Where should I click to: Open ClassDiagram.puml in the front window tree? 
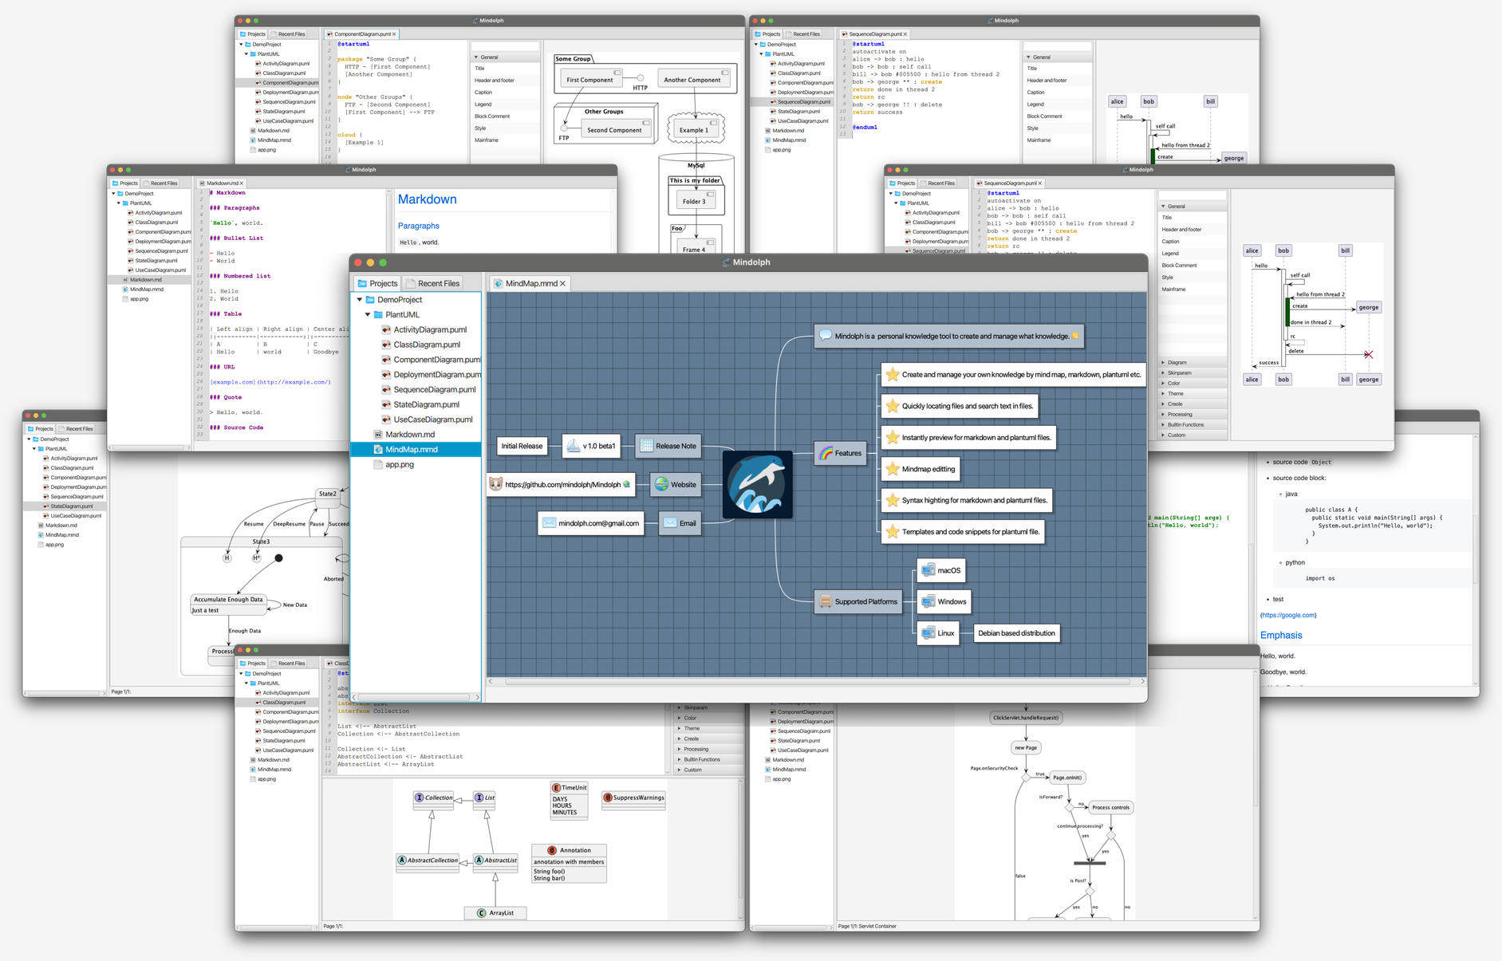[x=426, y=345]
